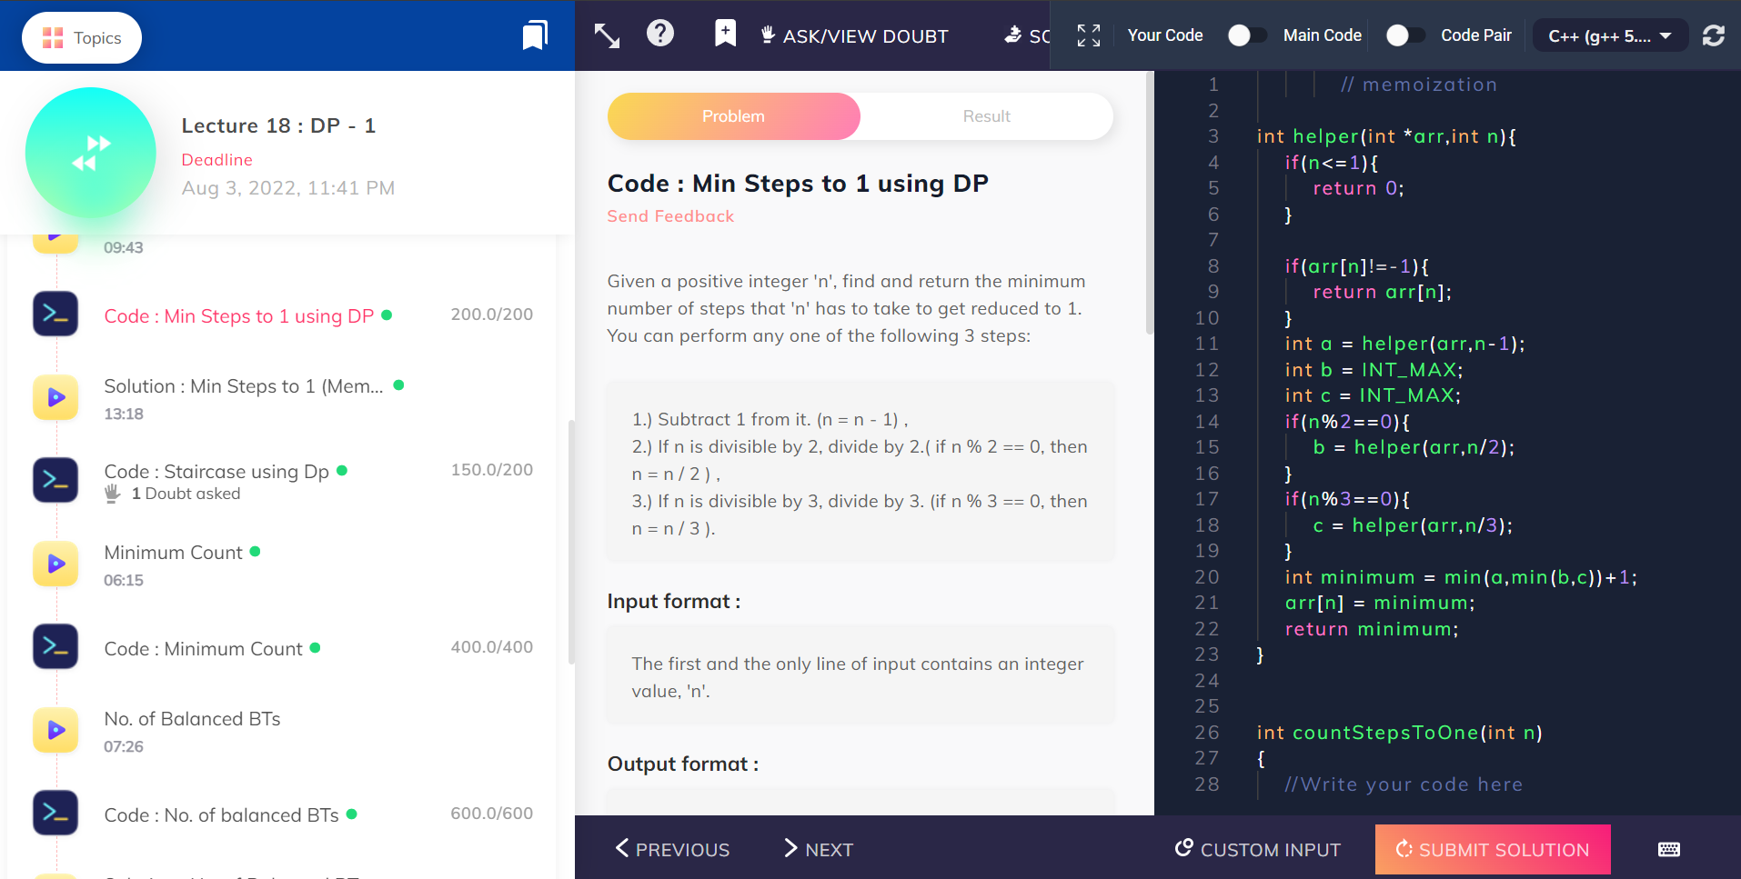1741x879 pixels.
Task: Click the '13:18' video duration
Action: point(124,414)
